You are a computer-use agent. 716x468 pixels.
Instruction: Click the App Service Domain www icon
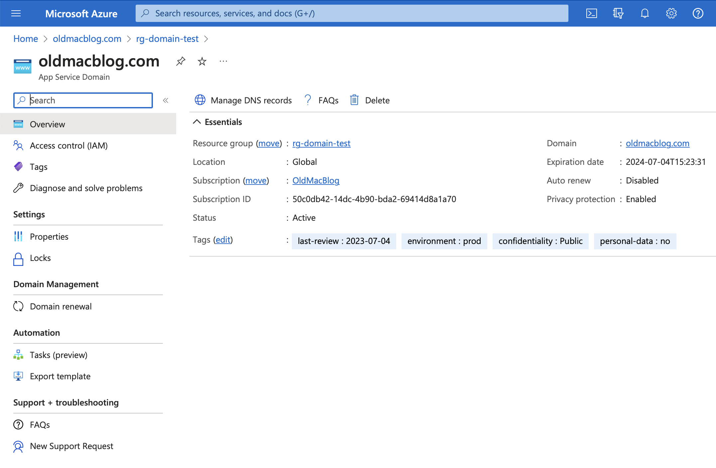point(23,66)
